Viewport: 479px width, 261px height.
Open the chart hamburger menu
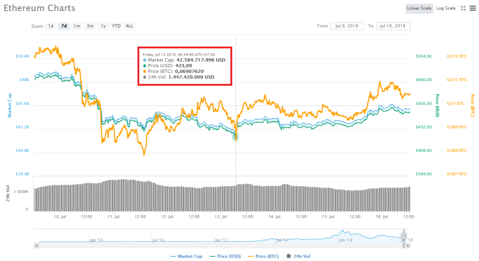pos(473,8)
